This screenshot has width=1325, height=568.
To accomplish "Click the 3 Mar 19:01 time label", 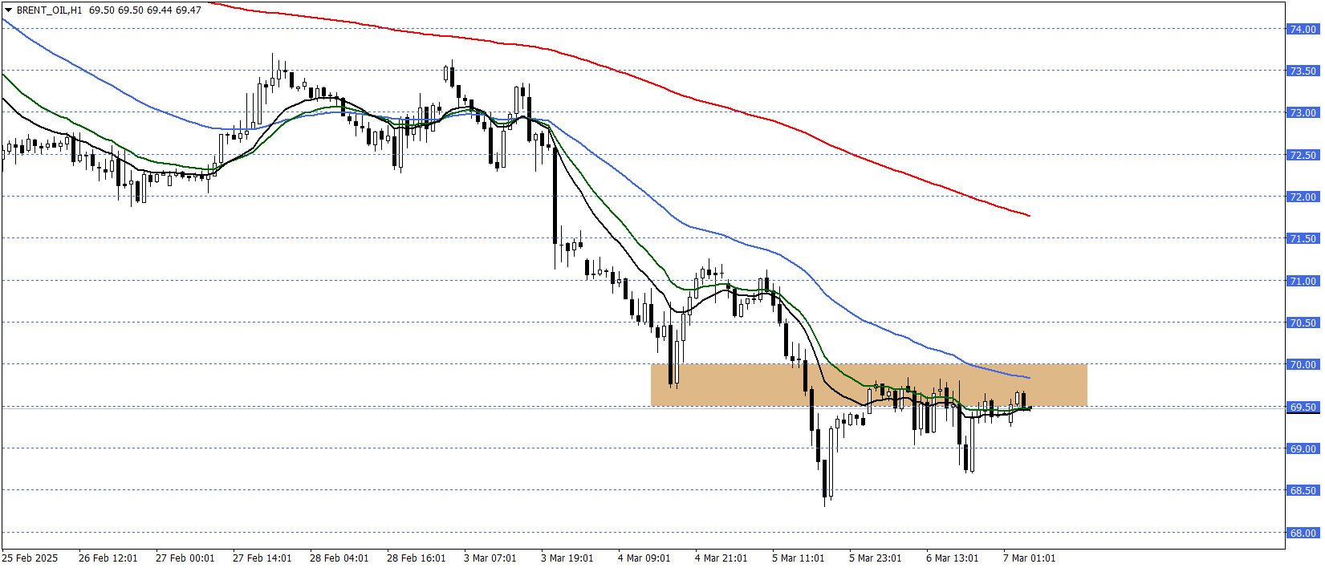I will [x=567, y=558].
